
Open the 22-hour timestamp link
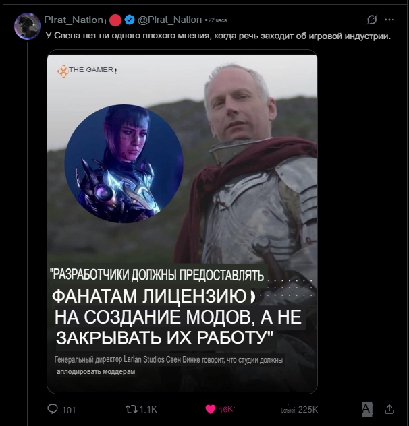pyautogui.click(x=217, y=20)
